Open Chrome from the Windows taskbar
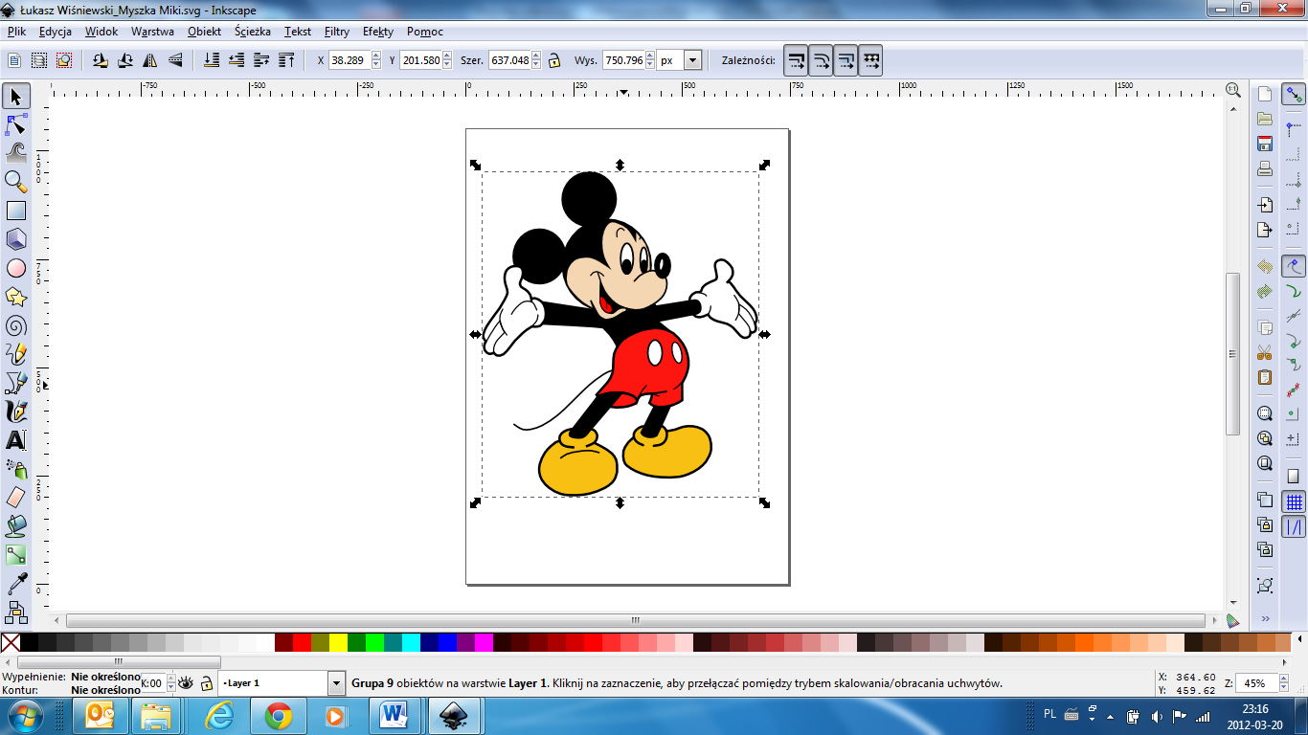This screenshot has width=1308, height=735. click(279, 715)
